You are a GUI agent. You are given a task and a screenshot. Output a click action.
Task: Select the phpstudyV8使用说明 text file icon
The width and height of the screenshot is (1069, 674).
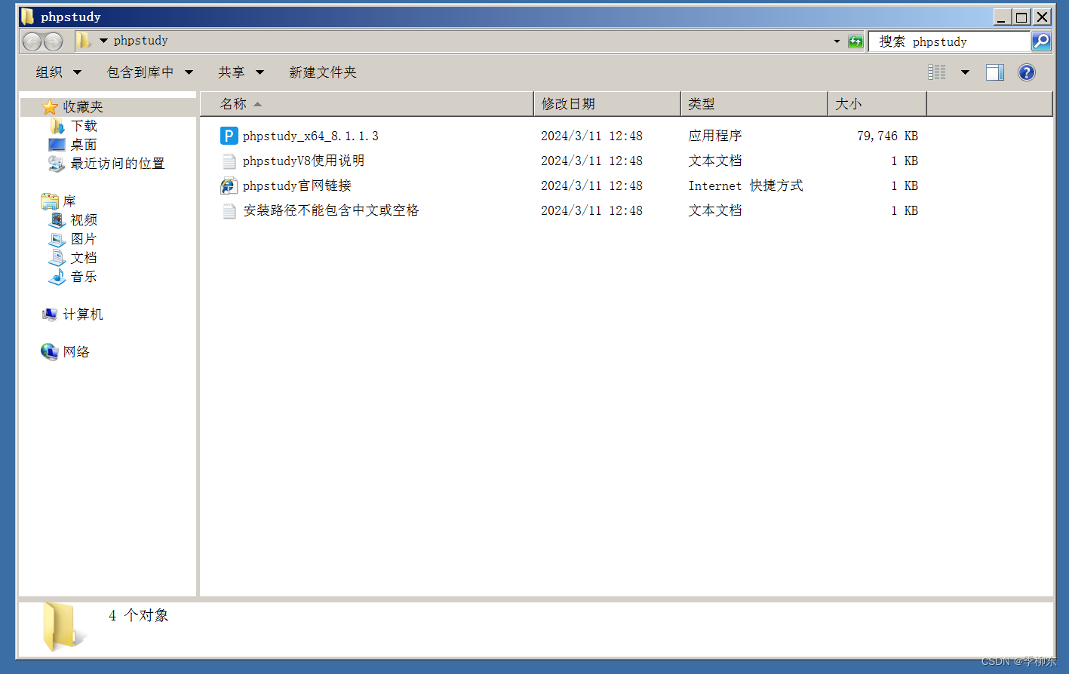point(229,161)
